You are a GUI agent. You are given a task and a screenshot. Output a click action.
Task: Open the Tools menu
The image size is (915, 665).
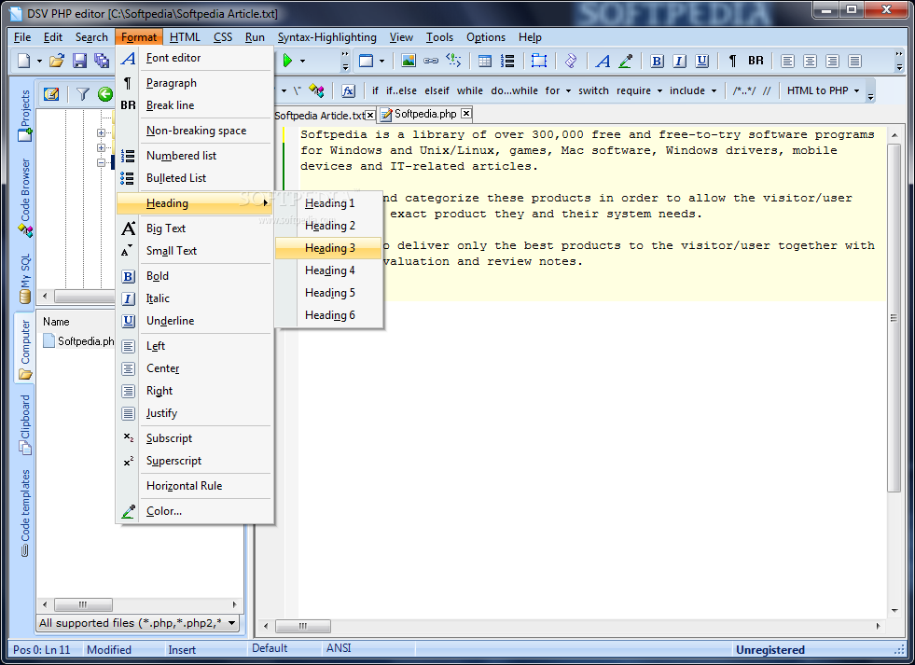[439, 37]
